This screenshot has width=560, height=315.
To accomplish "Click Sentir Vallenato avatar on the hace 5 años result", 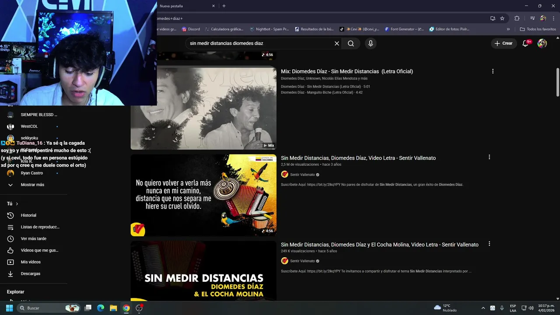I will (x=284, y=261).
